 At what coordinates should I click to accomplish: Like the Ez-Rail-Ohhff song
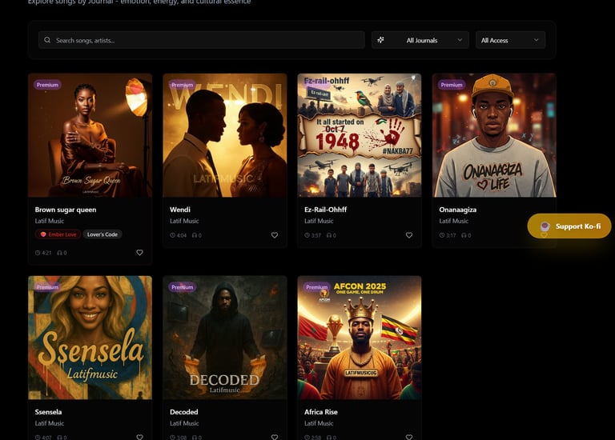click(409, 235)
